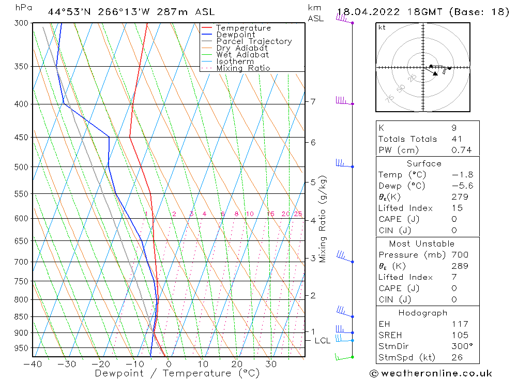This screenshot has width=517, height=379.
Task: Click the 'Wet Adiabat' legend label
Action: coord(242,55)
